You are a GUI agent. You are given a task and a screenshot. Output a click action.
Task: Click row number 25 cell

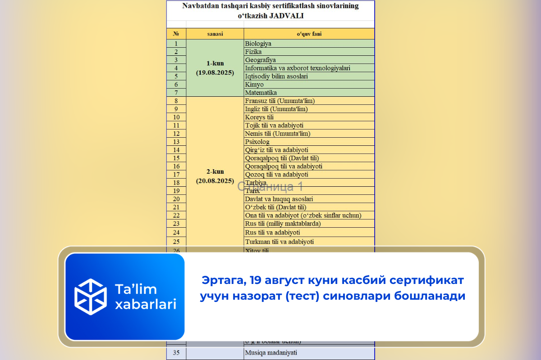(176, 241)
